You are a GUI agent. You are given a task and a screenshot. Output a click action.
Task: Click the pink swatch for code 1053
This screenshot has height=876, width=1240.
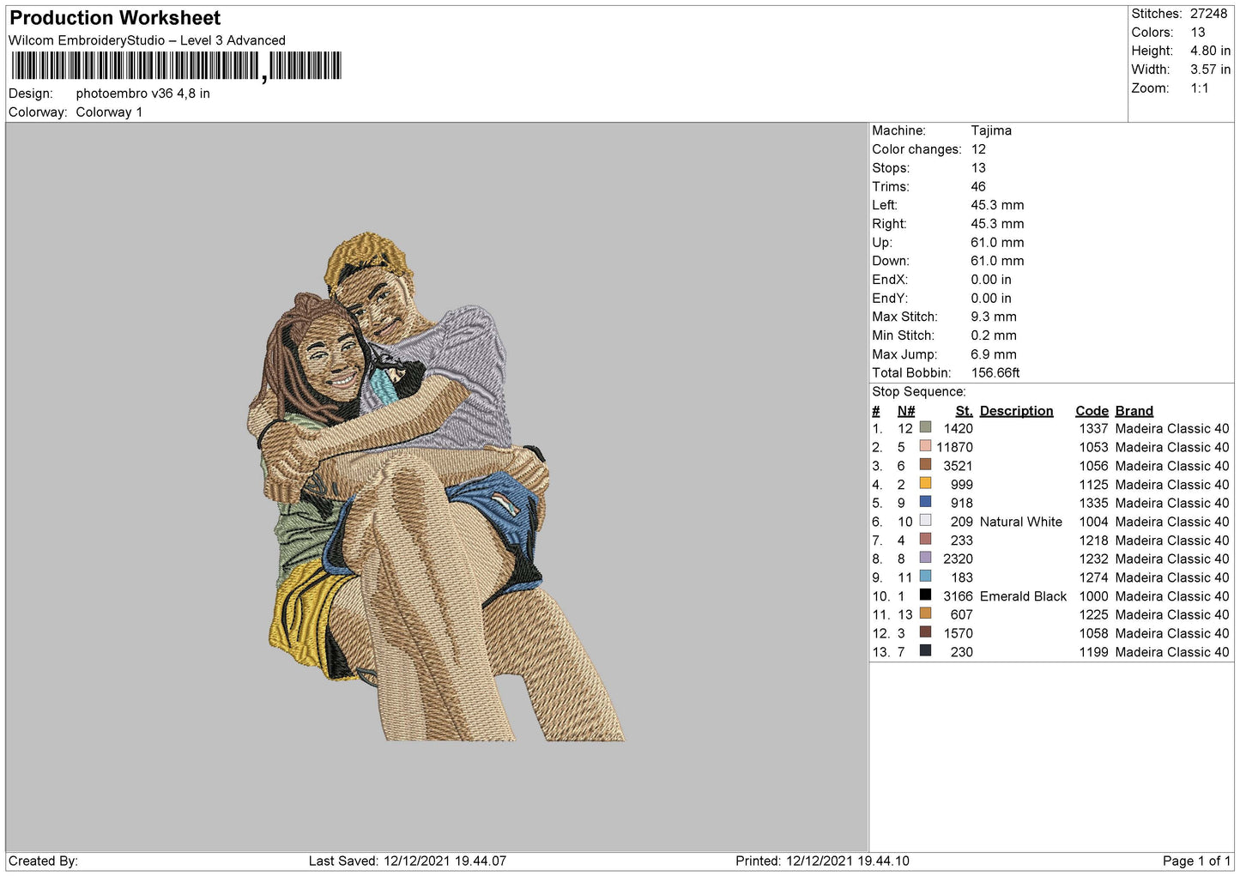point(925,446)
